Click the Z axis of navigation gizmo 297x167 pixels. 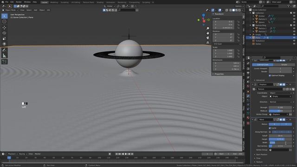(203, 15)
